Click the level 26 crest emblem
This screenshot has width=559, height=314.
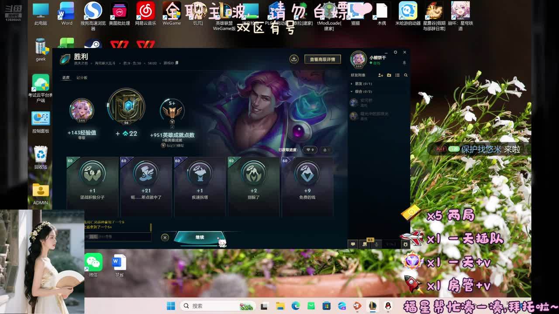126,106
